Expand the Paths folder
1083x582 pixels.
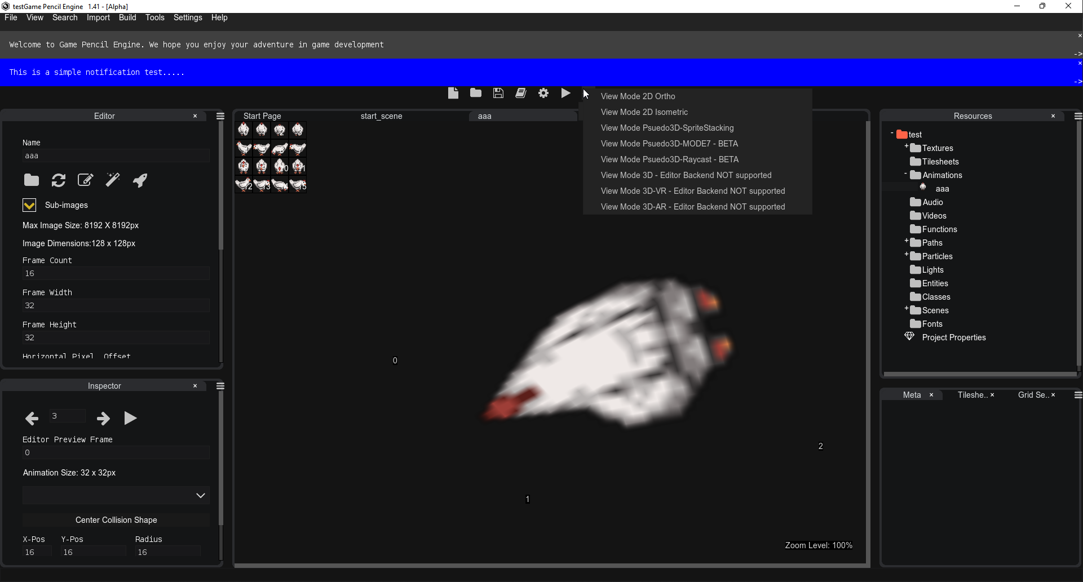point(906,241)
